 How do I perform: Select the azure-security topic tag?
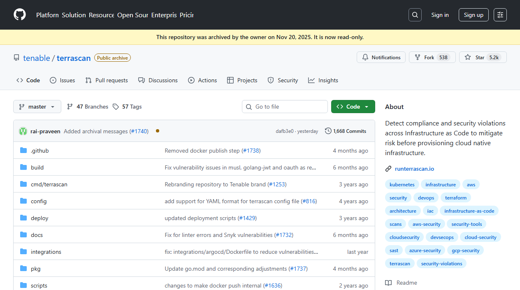[425, 251]
